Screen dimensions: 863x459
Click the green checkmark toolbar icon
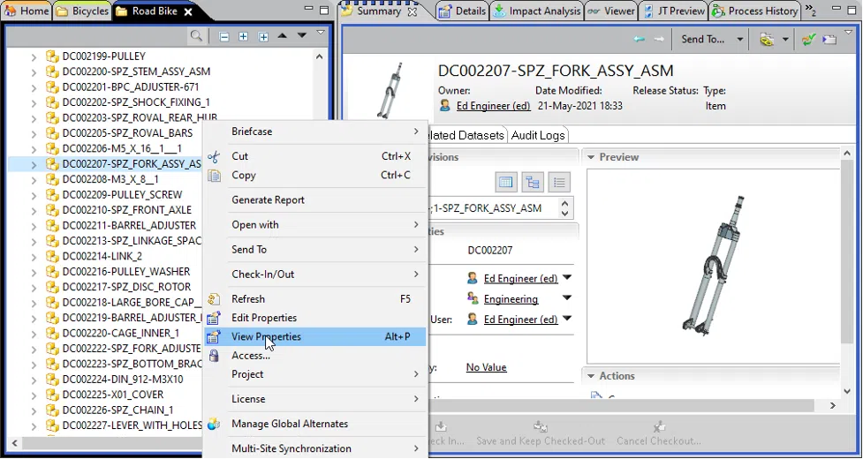pos(808,40)
